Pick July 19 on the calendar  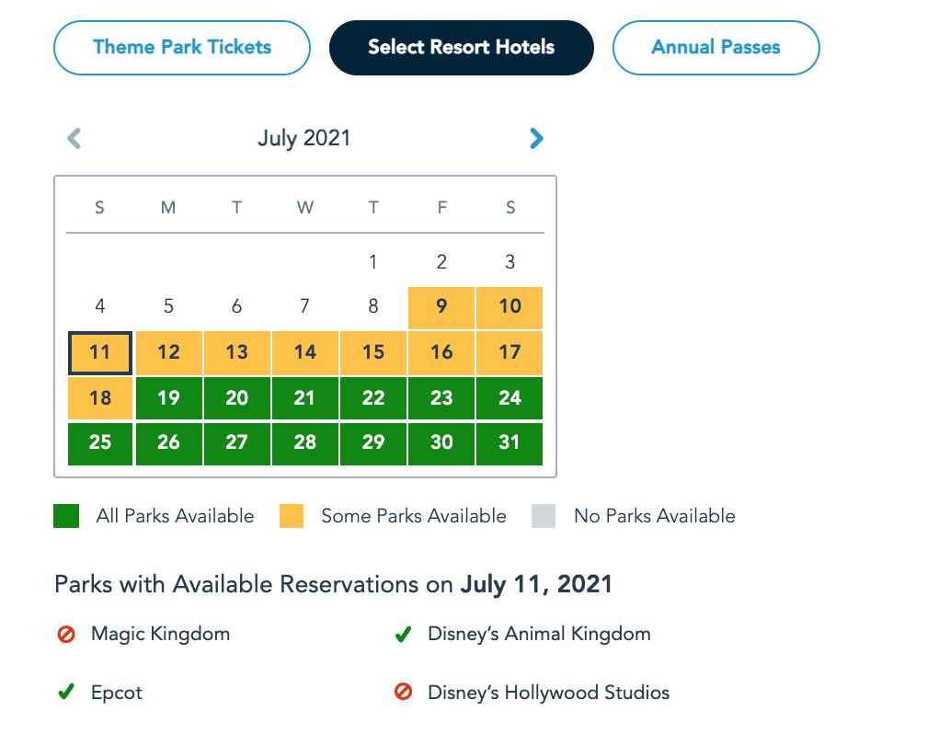(168, 398)
